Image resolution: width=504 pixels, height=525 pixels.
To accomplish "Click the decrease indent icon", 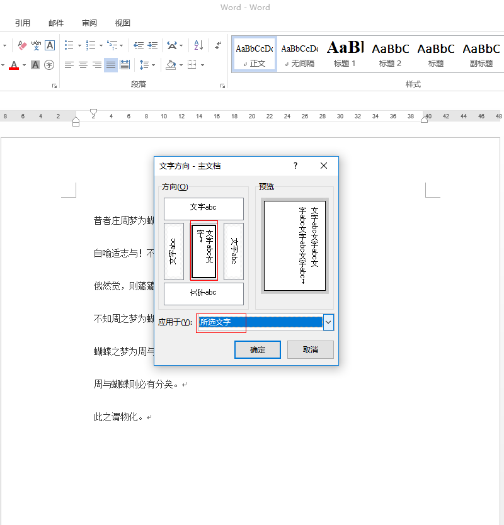I will pos(139,45).
